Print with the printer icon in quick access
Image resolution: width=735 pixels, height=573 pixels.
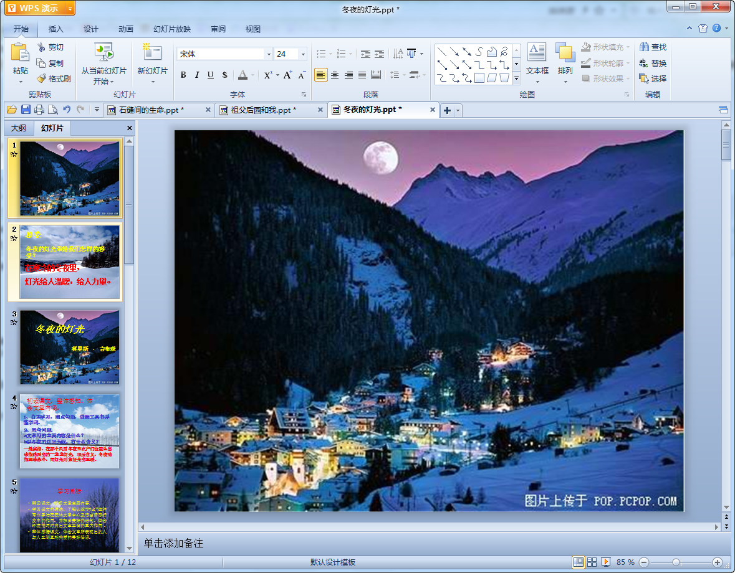coord(39,110)
